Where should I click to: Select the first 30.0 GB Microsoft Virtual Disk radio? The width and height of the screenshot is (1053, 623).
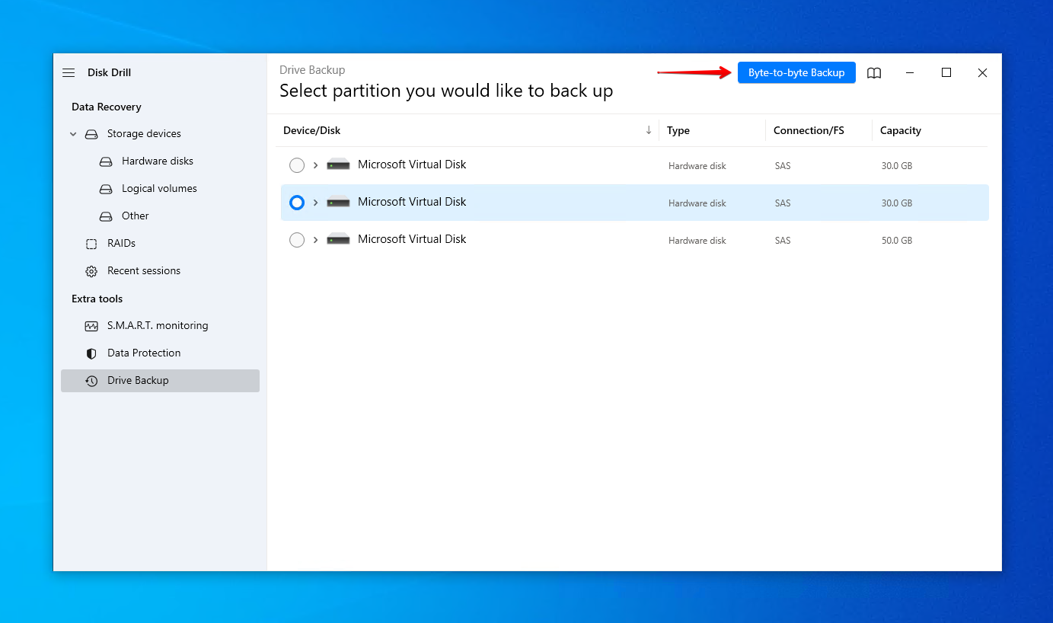tap(297, 165)
